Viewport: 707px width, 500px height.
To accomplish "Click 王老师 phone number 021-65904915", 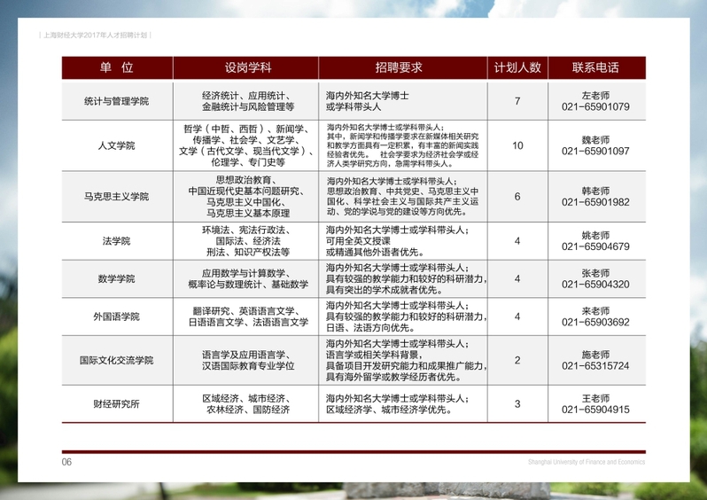I will (x=595, y=410).
